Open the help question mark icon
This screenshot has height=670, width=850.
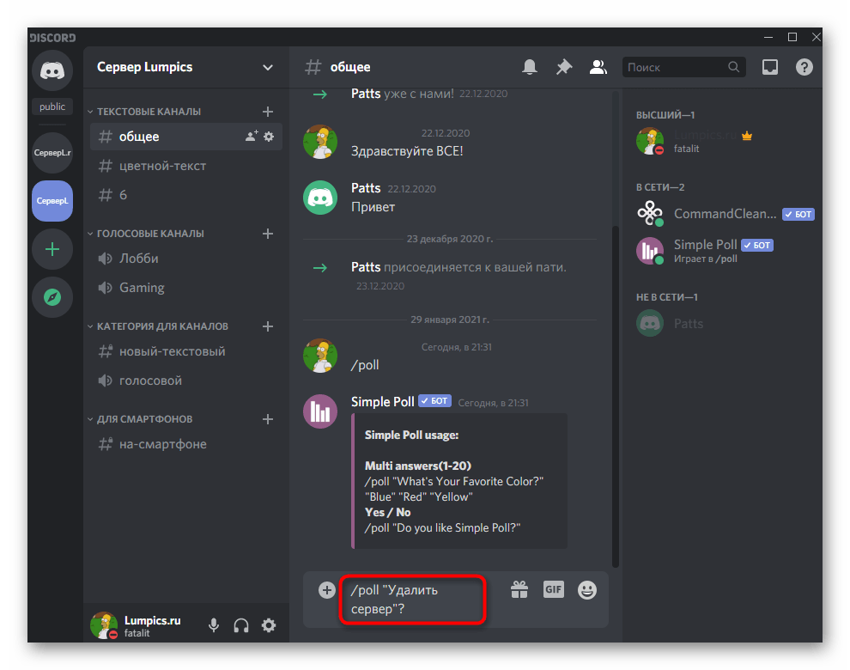pos(804,67)
